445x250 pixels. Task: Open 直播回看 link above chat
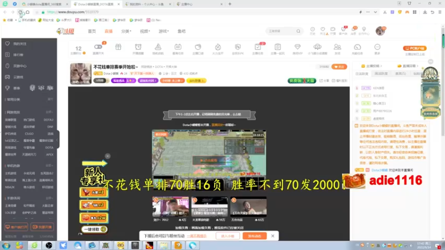click(x=408, y=66)
